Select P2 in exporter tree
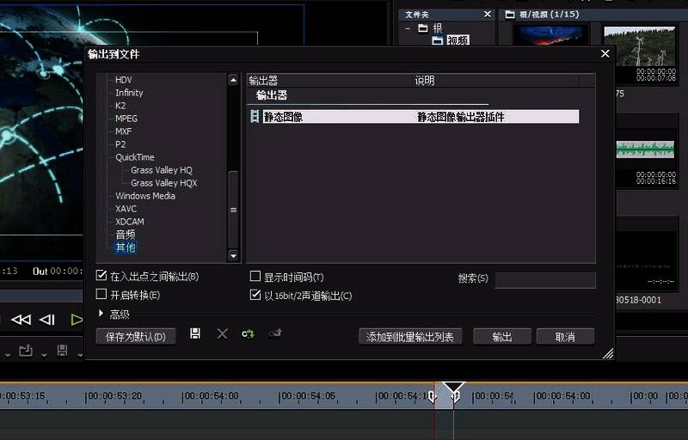Viewport: 688px width, 440px height. click(x=120, y=144)
